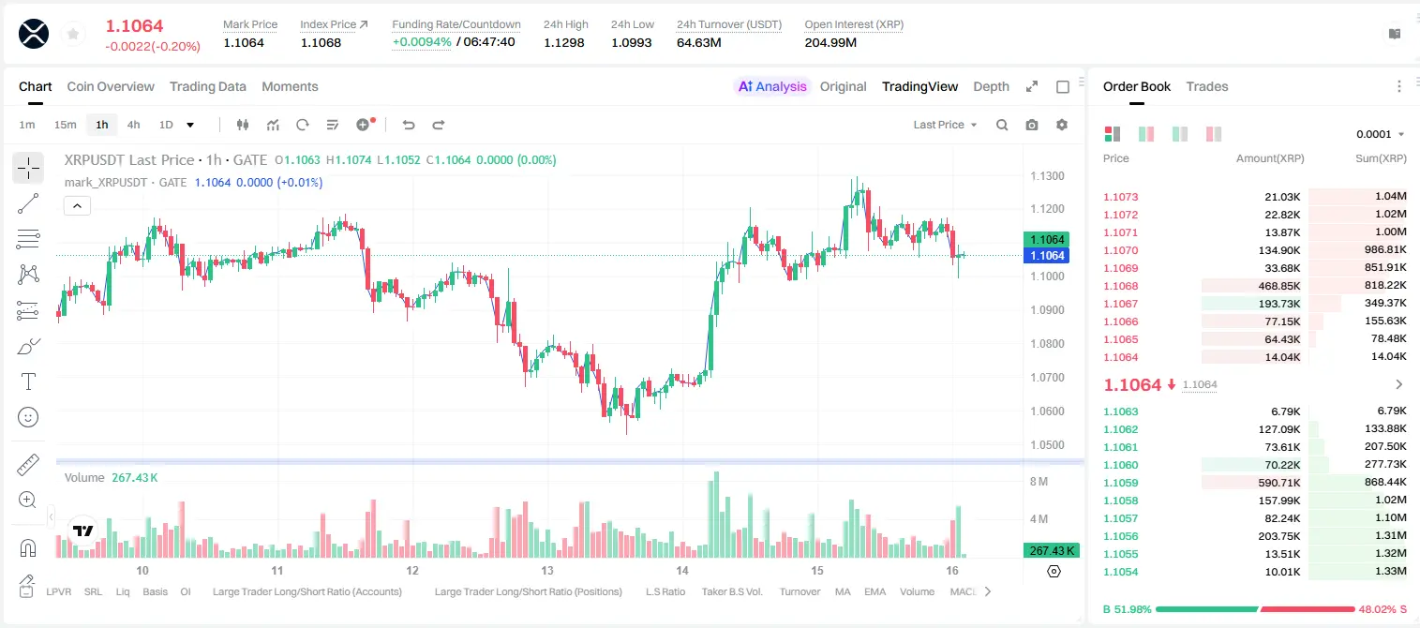Select the ruler measure tool

pos(28,465)
